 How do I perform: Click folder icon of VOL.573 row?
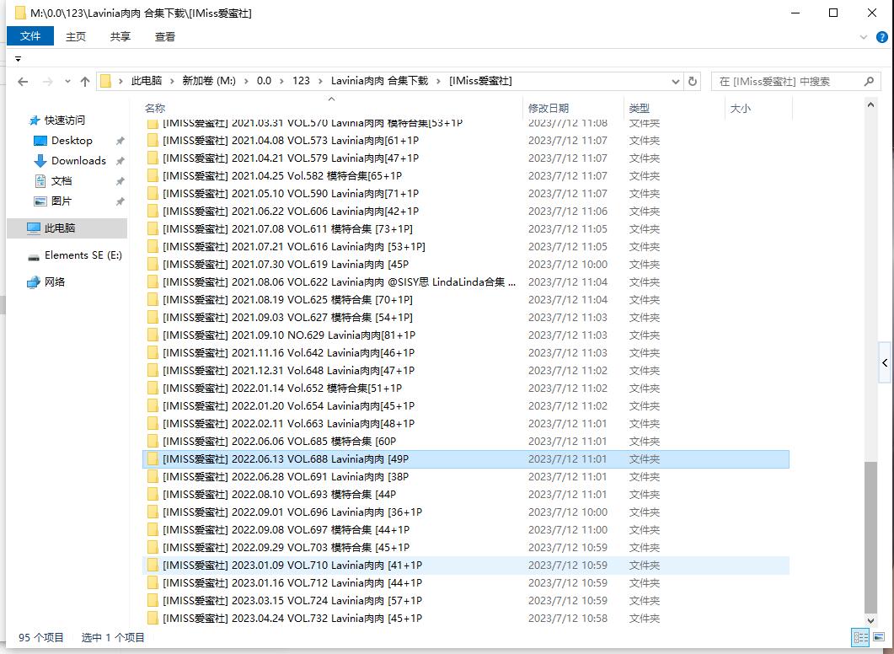[153, 140]
